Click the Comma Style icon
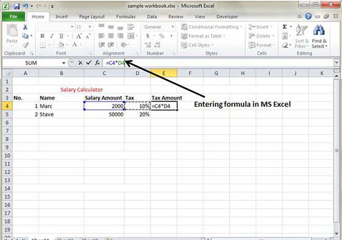 click(171, 36)
